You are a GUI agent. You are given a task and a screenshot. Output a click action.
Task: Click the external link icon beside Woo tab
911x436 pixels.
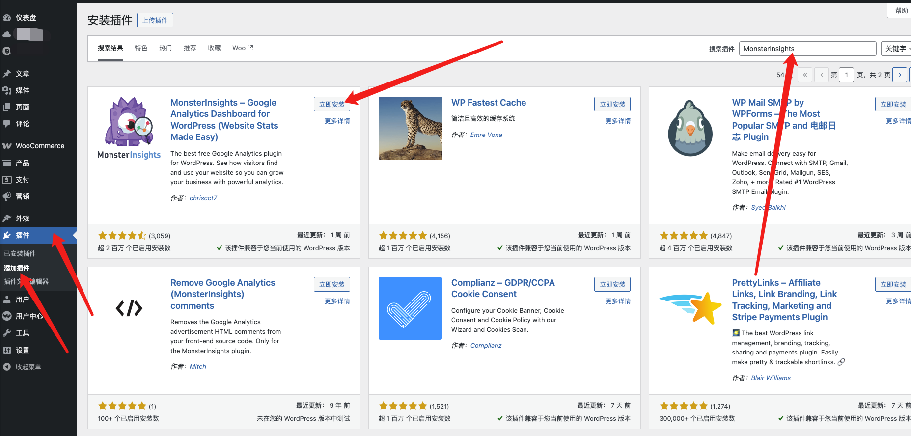tap(250, 48)
